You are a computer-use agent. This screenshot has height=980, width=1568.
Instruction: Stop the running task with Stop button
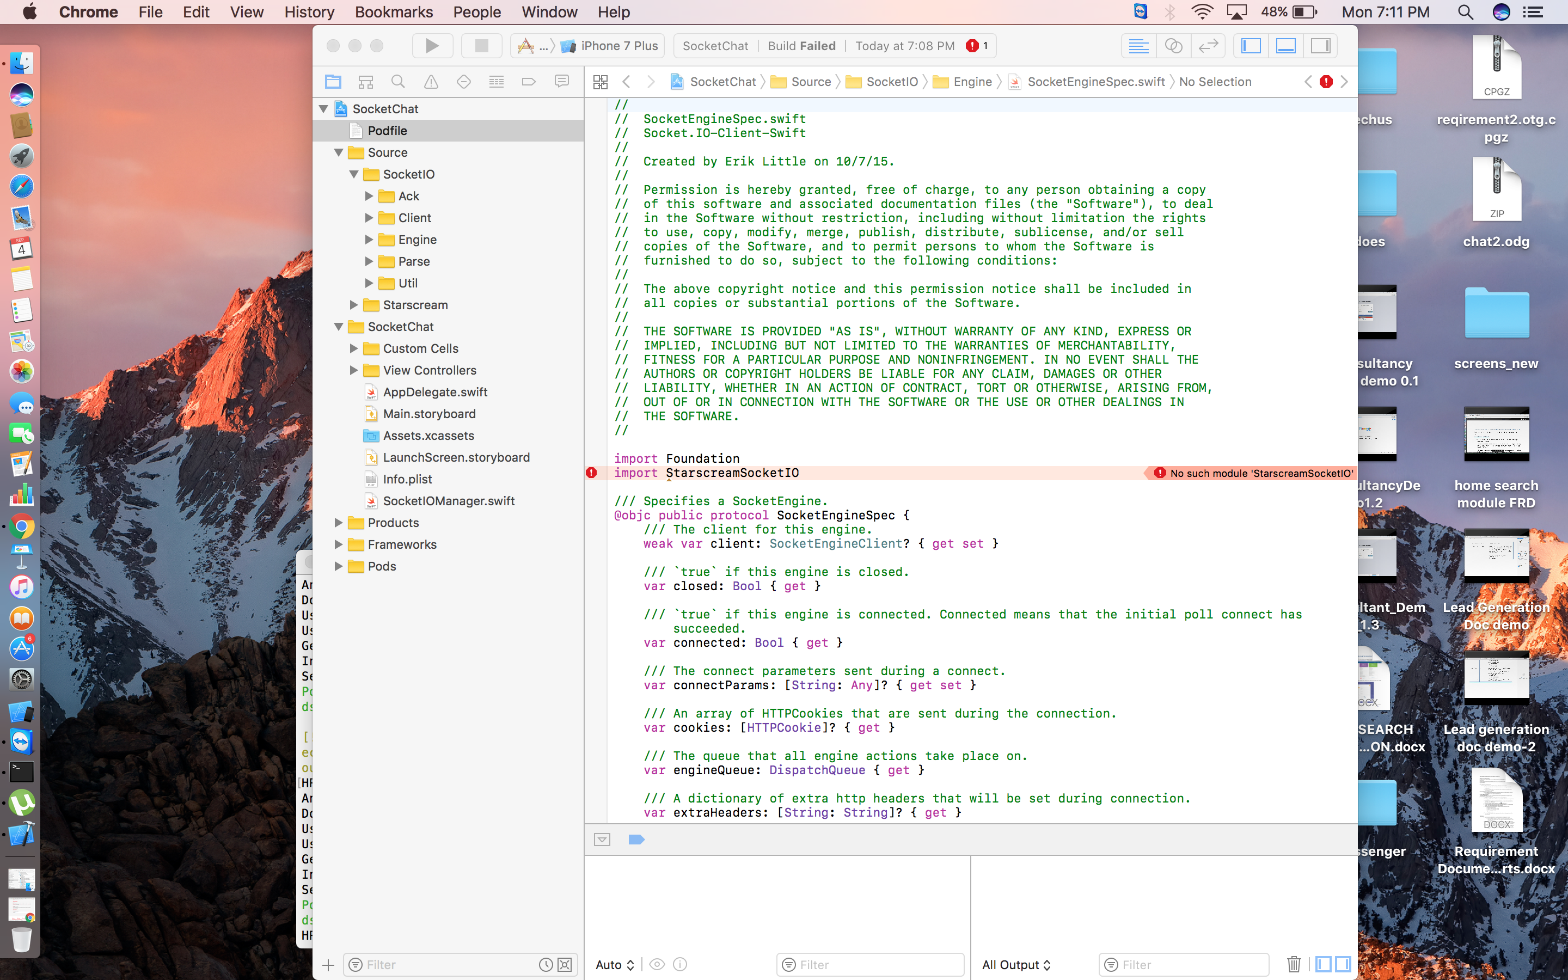[481, 46]
